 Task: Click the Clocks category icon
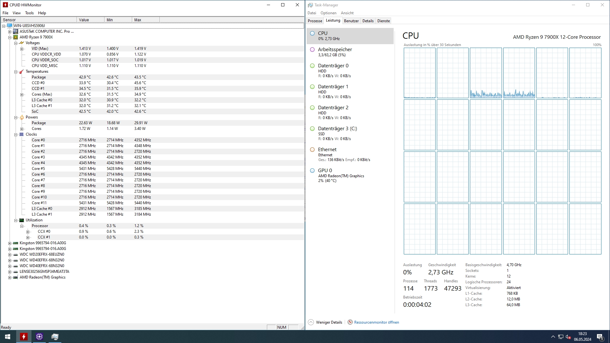pos(21,135)
